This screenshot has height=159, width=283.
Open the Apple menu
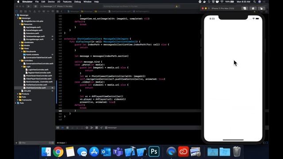(18, 2)
